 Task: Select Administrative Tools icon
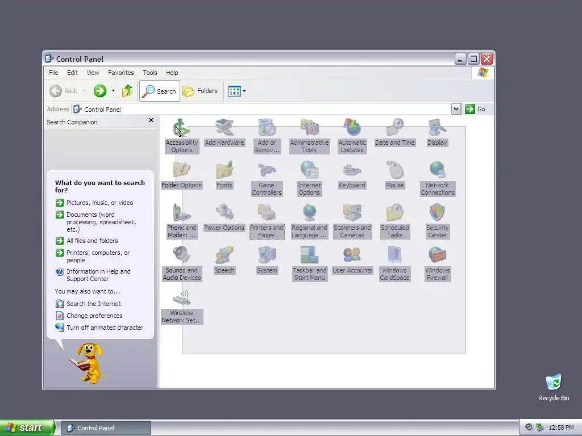(x=309, y=135)
